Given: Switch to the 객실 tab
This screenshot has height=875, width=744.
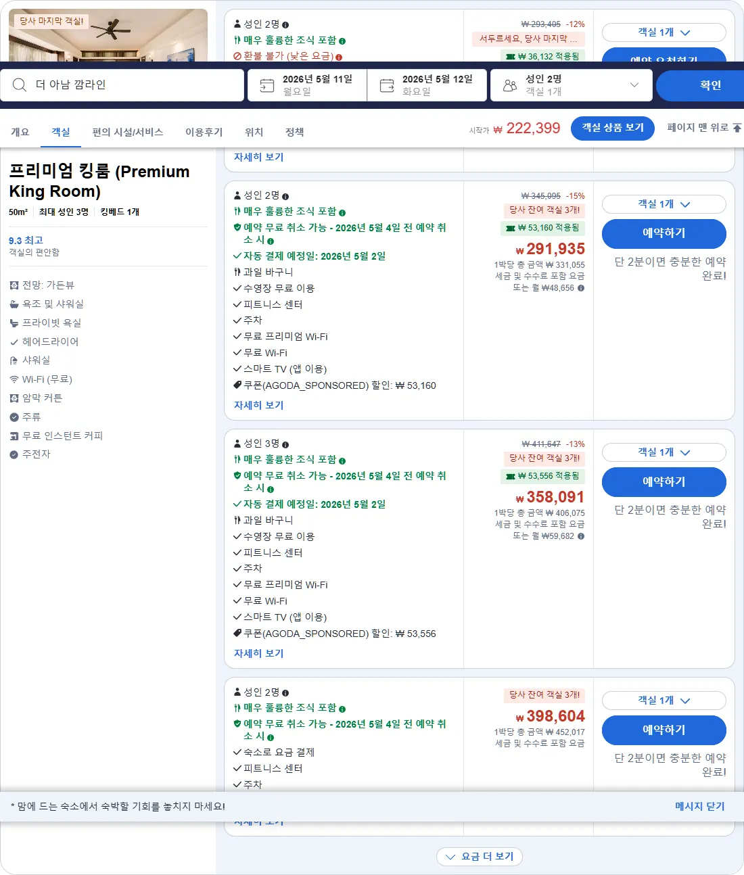Looking at the screenshot, I should point(61,132).
